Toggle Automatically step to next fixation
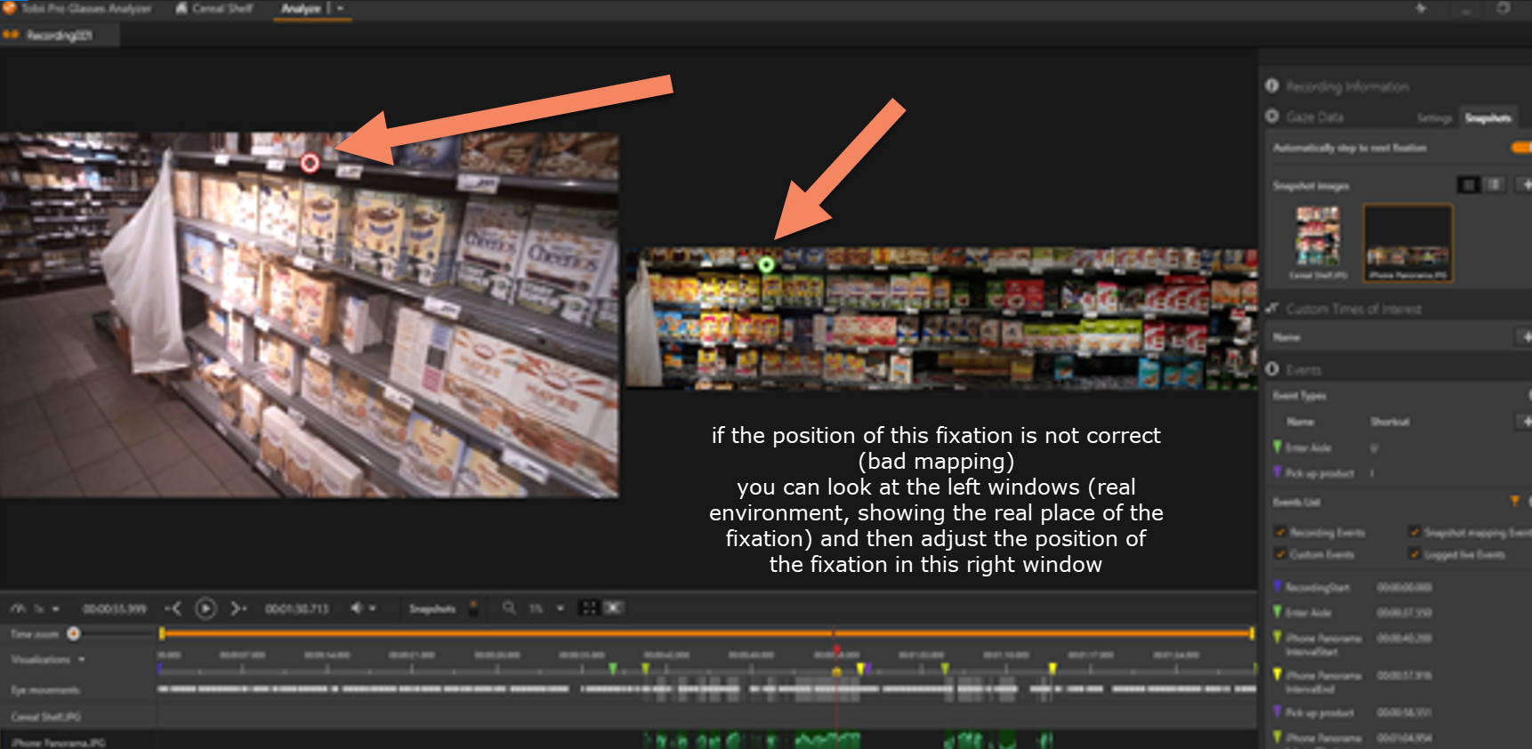The height and width of the screenshot is (749, 1532). click(1521, 148)
